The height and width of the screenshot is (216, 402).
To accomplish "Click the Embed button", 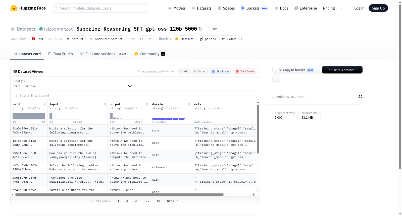I will click(199, 71).
